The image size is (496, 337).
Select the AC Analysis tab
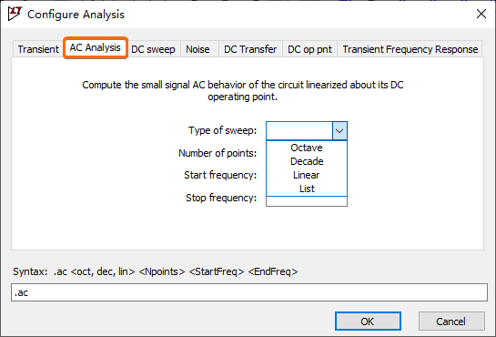[96, 47]
